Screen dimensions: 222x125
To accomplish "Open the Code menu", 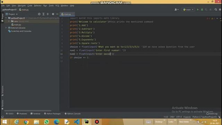I will click(x=30, y=6).
